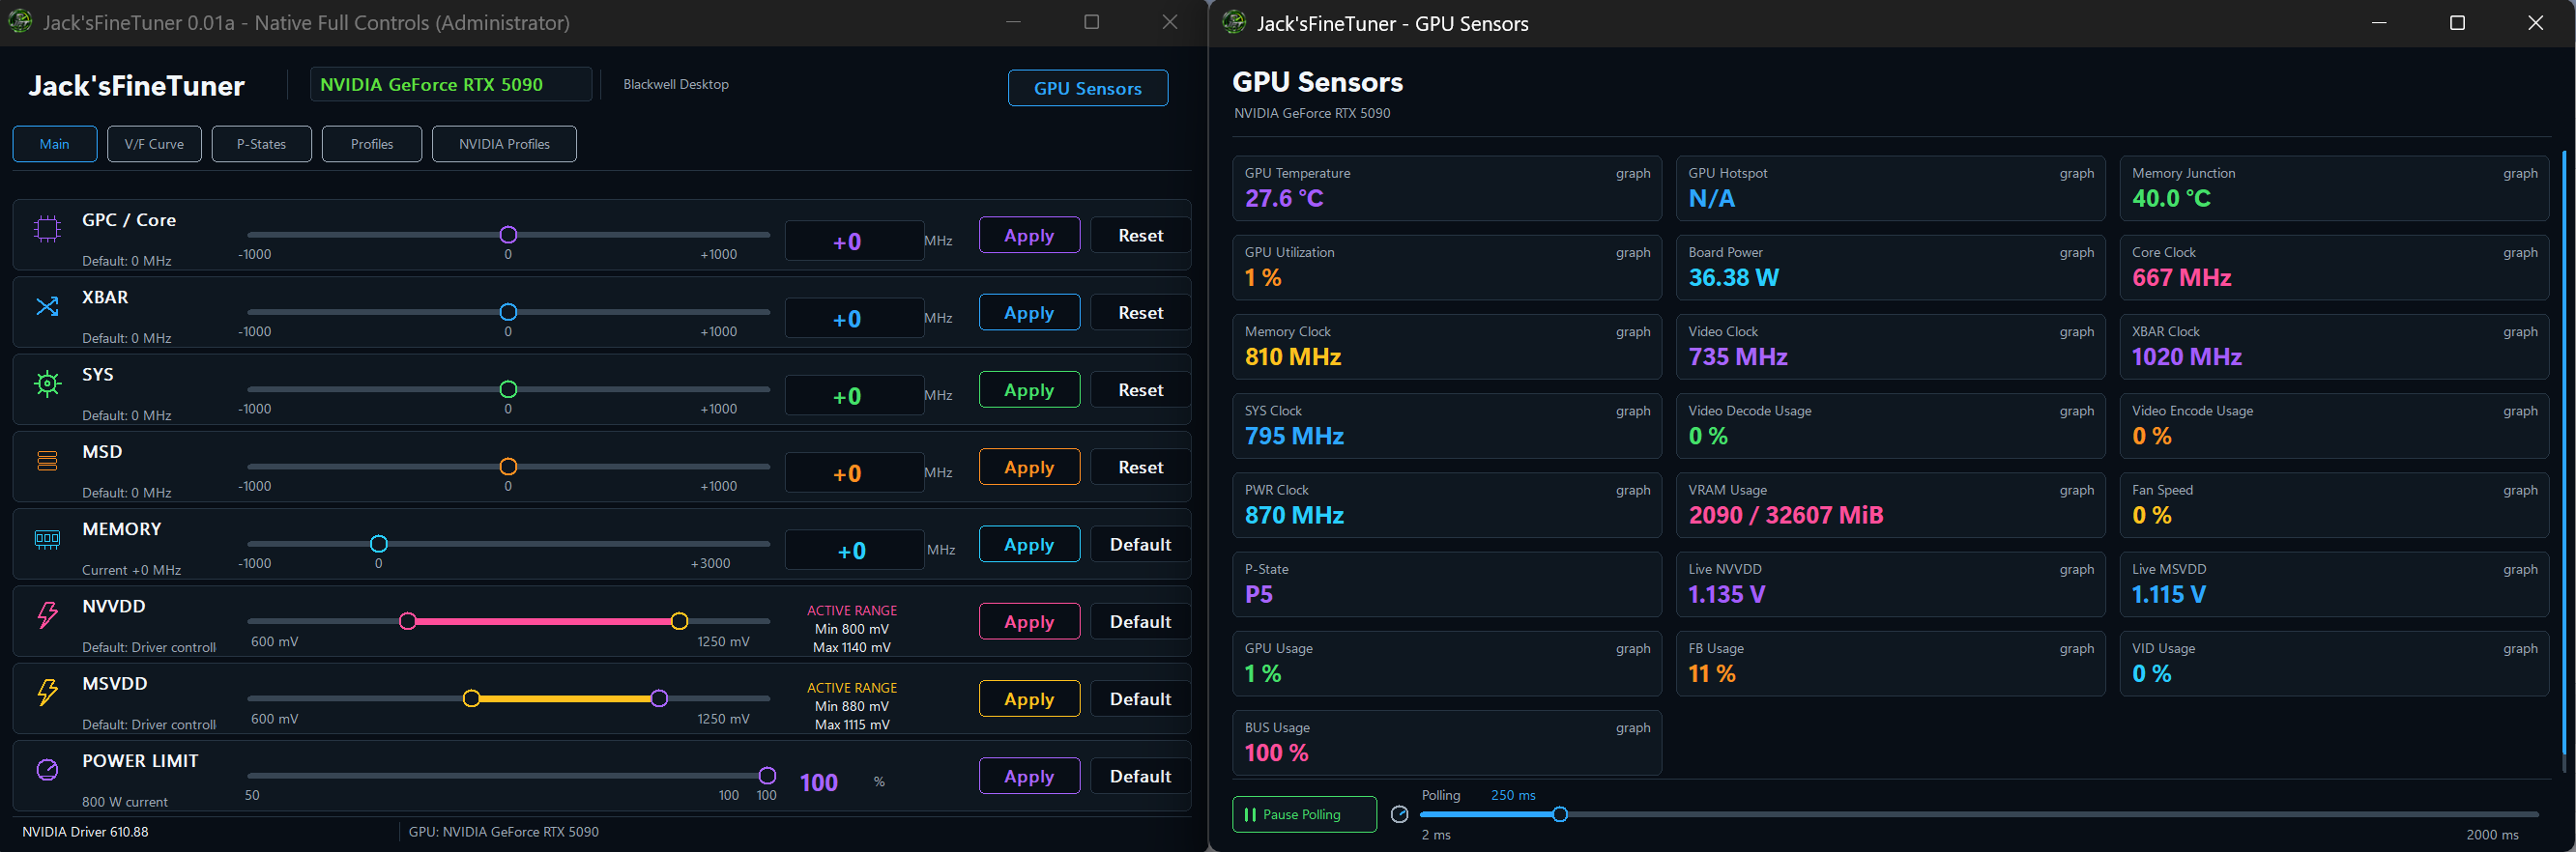Screen dimensions: 2576x852
Task: Click the XBAR offset slider handle
Action: click(x=508, y=312)
